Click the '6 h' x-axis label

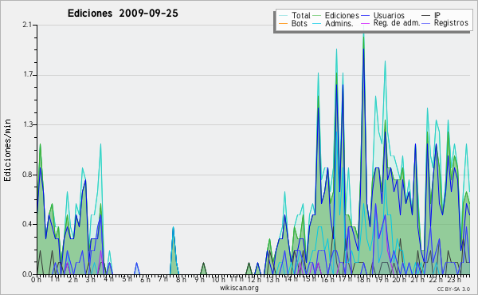pos(145,279)
